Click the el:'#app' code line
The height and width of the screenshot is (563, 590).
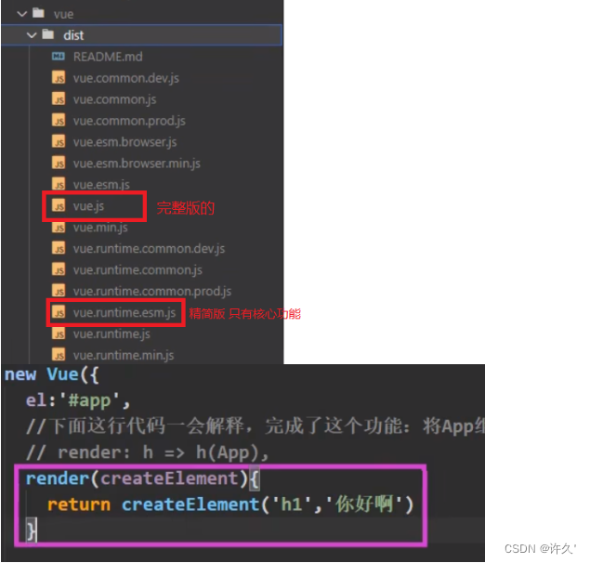78,400
